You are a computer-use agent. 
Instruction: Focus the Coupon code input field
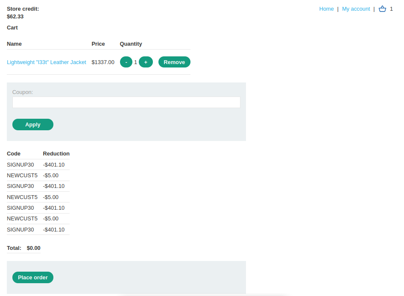(126, 103)
